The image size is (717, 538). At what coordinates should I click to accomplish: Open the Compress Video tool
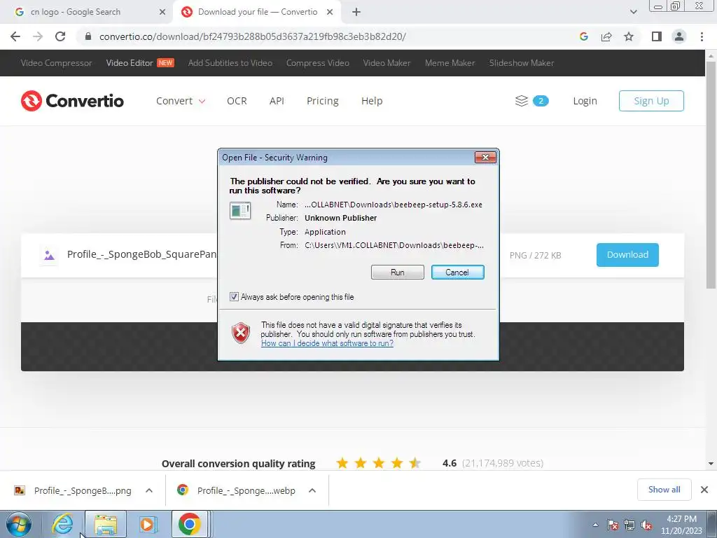point(318,63)
